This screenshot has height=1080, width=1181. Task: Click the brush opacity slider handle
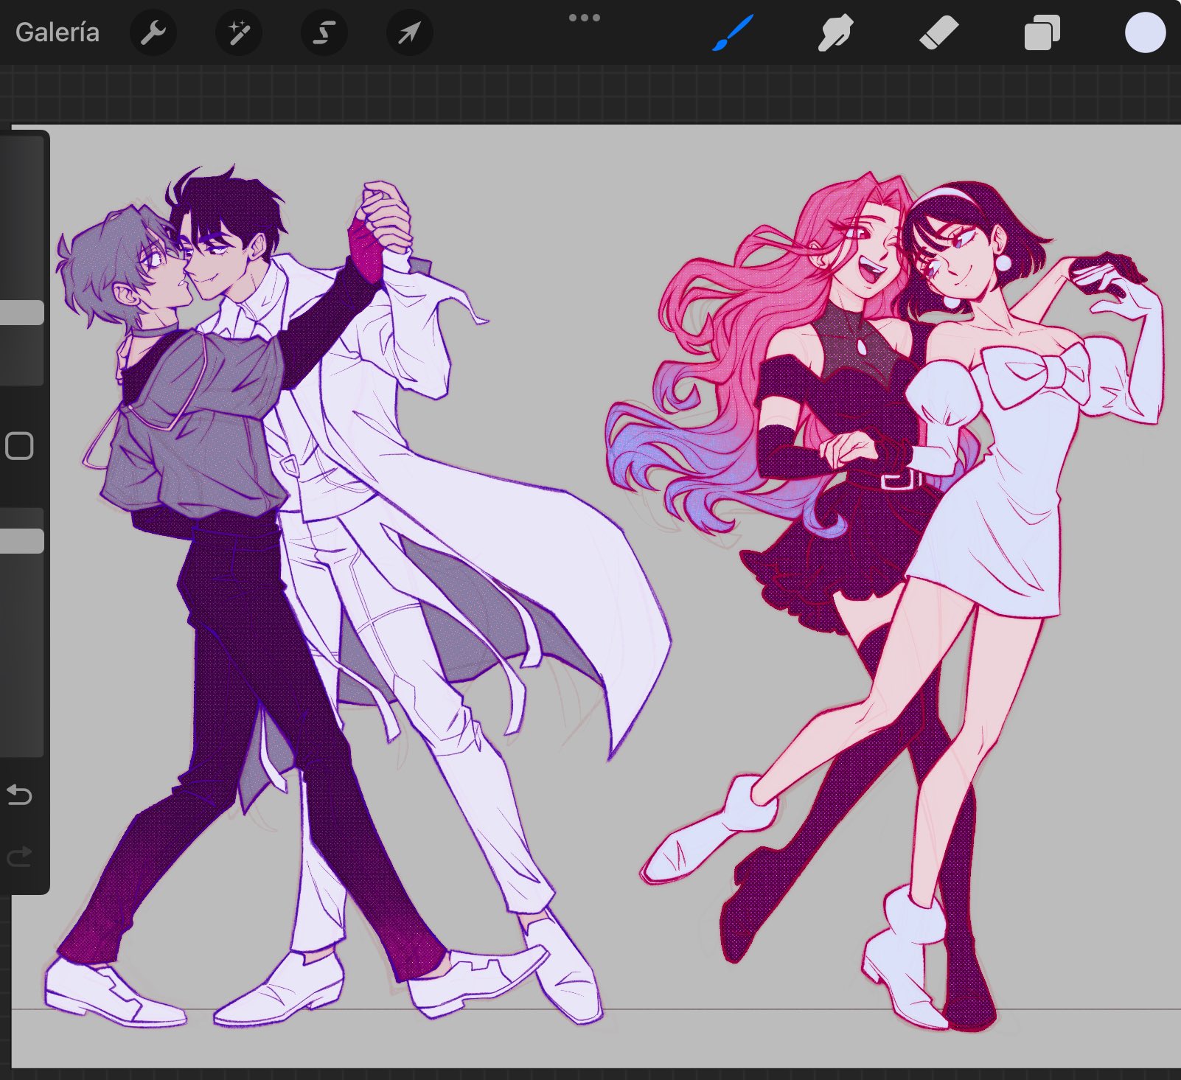22,541
